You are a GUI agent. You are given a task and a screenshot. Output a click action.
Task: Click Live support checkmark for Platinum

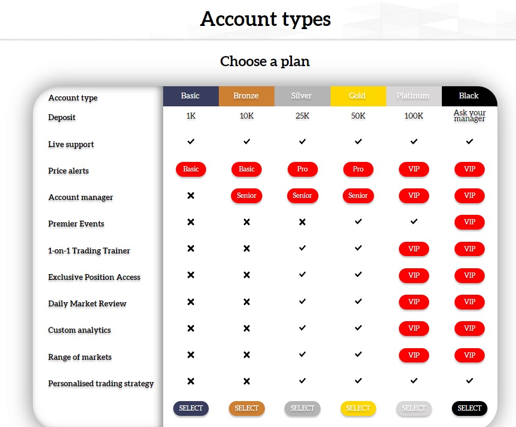[414, 142]
